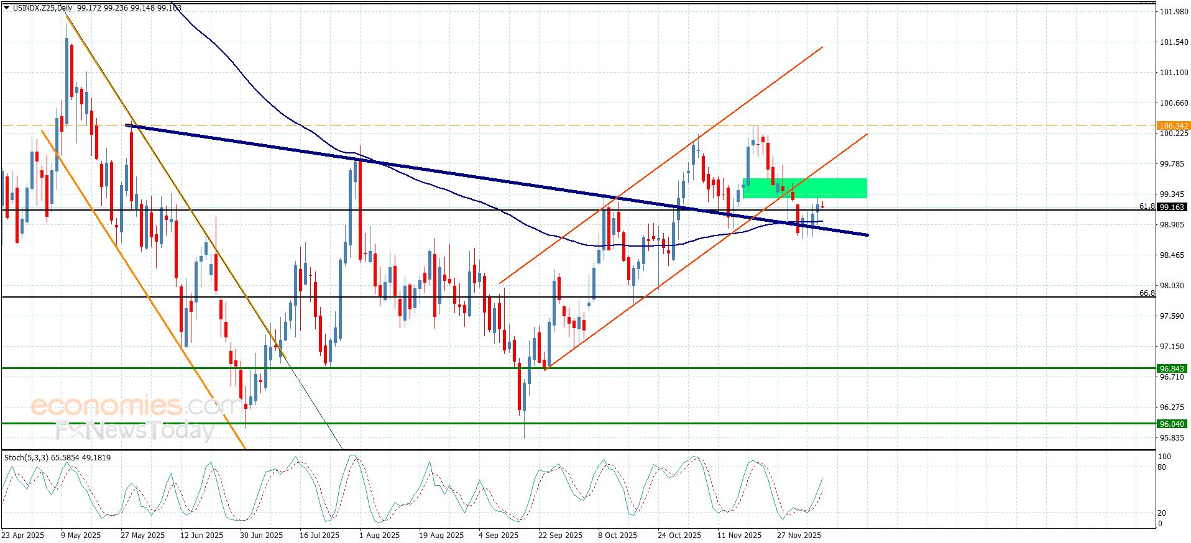Viewport: 1191px width, 543px height.
Task: Select the 23 Apr 2025 date marker
Action: coord(23,535)
